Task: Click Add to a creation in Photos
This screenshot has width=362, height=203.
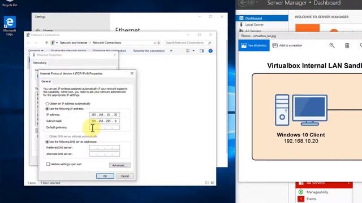Action: (287, 46)
